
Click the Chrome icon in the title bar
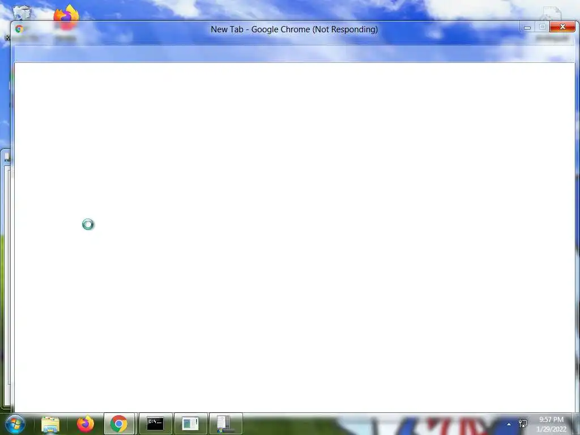19,29
